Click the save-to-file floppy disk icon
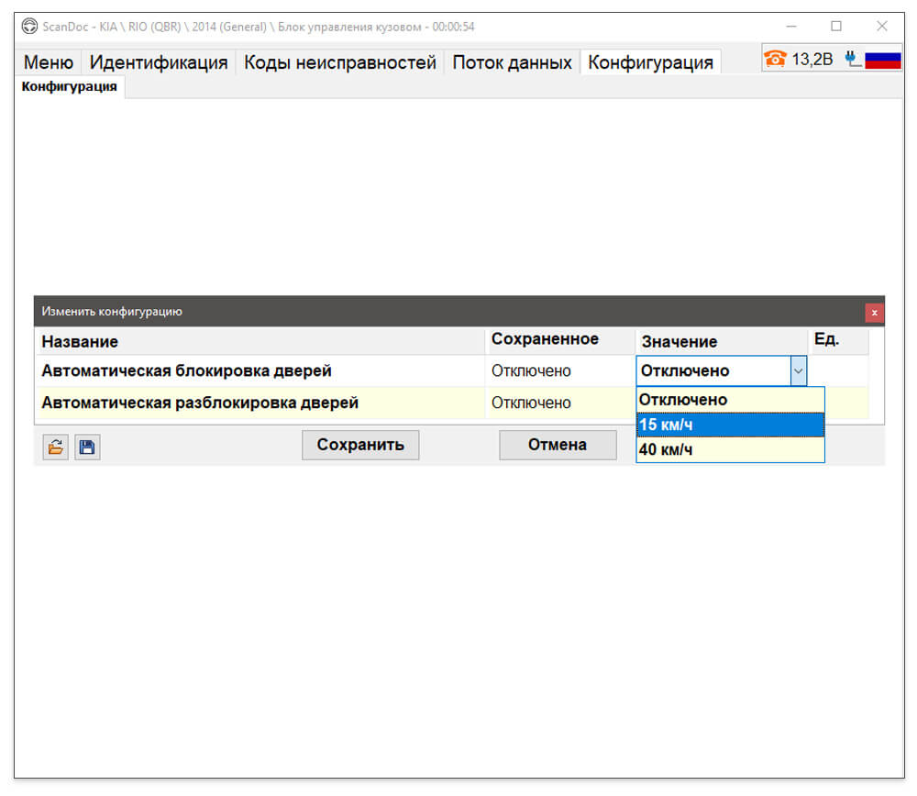This screenshot has width=917, height=796. tap(87, 448)
